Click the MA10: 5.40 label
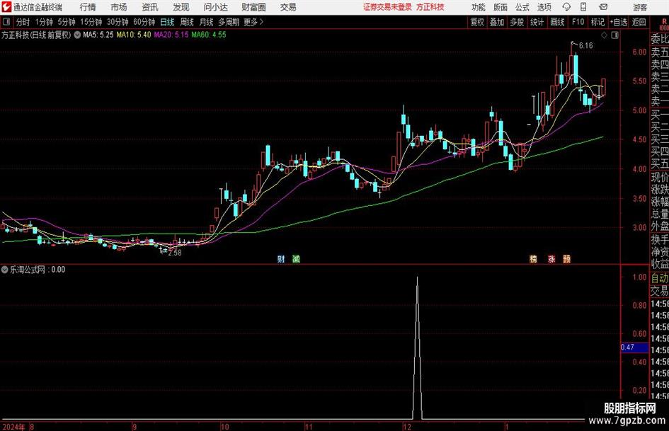This screenshot has height=431, width=669. [134, 35]
